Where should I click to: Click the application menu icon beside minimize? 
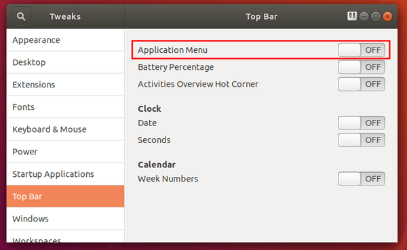tap(352, 16)
